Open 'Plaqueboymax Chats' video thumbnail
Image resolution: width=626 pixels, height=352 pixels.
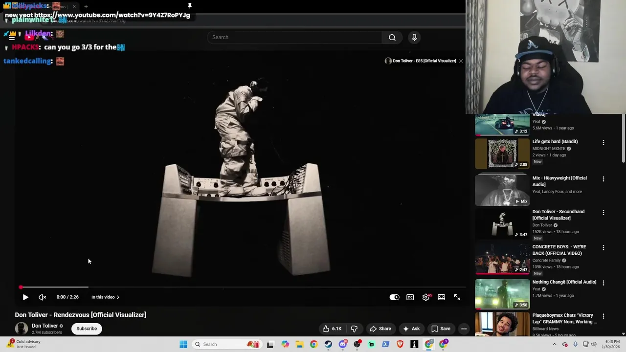(502, 324)
